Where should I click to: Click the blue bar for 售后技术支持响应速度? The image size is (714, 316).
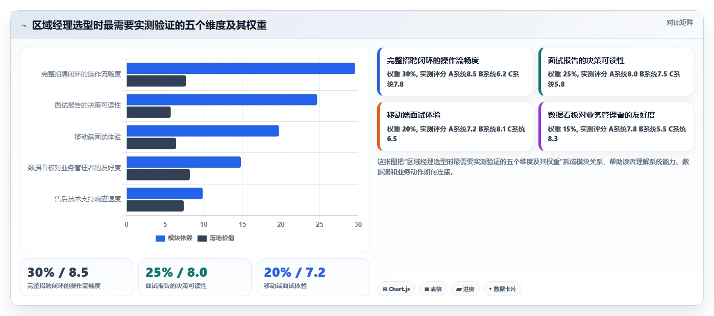tap(164, 194)
